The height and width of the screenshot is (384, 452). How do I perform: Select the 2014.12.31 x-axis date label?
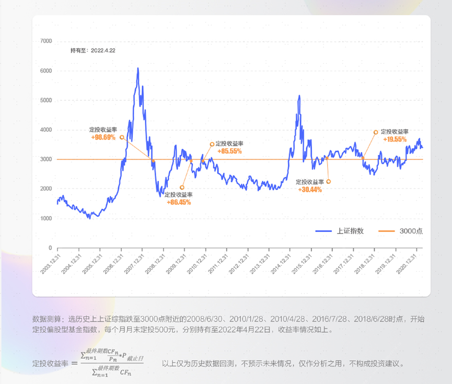[x=281, y=264]
